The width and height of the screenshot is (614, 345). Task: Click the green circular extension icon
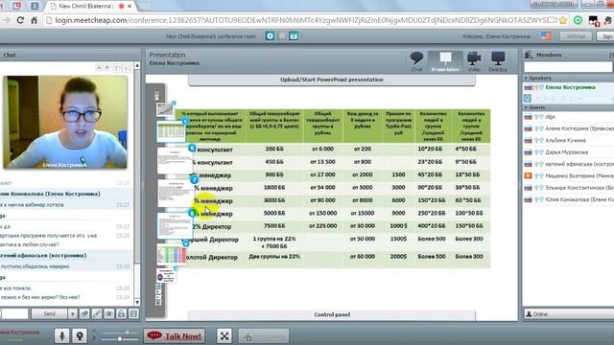(578, 20)
